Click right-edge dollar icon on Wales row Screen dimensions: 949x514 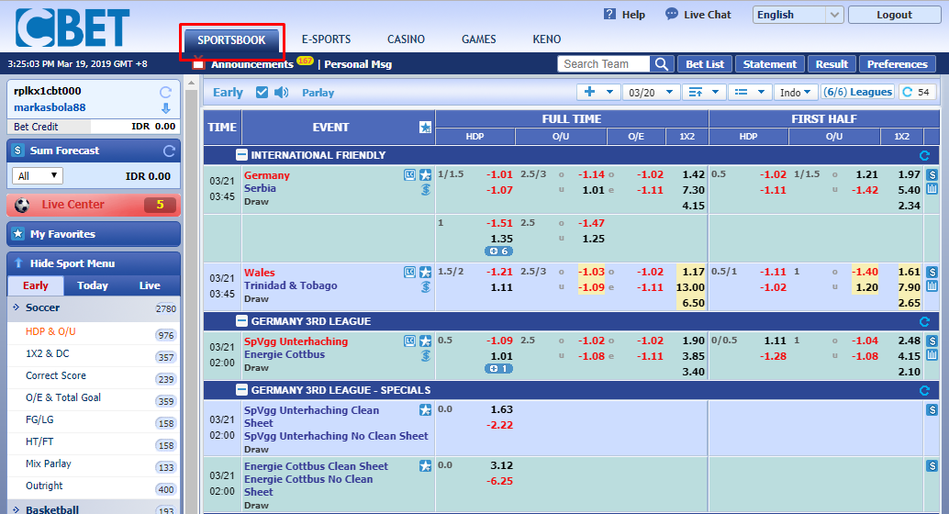[932, 273]
